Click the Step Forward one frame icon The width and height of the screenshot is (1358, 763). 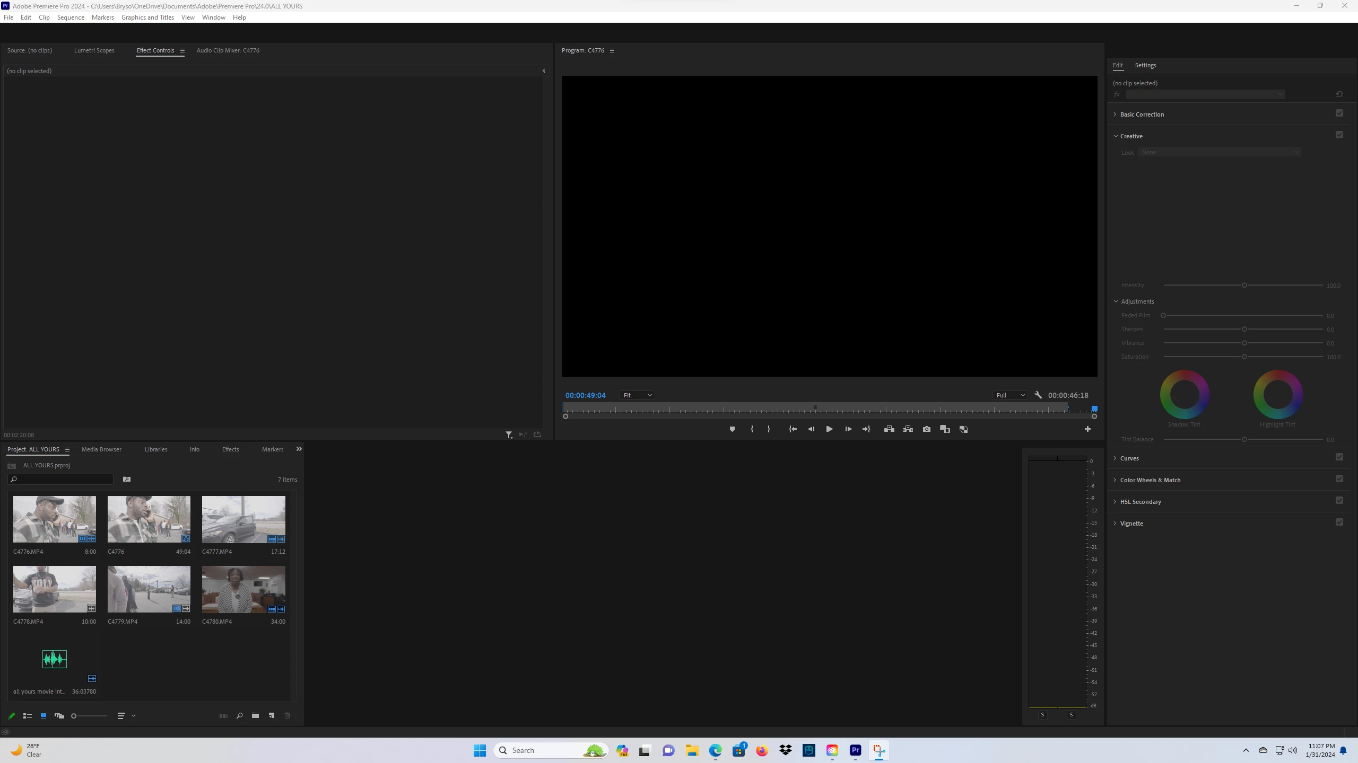point(848,429)
